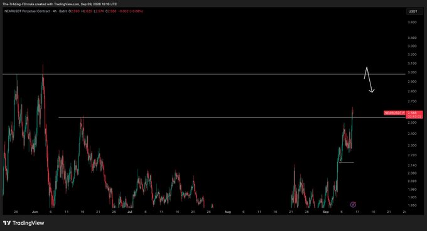The width and height of the screenshot is (427, 231).
Task: Click the 1.850 price scale label
Action: [412, 205]
